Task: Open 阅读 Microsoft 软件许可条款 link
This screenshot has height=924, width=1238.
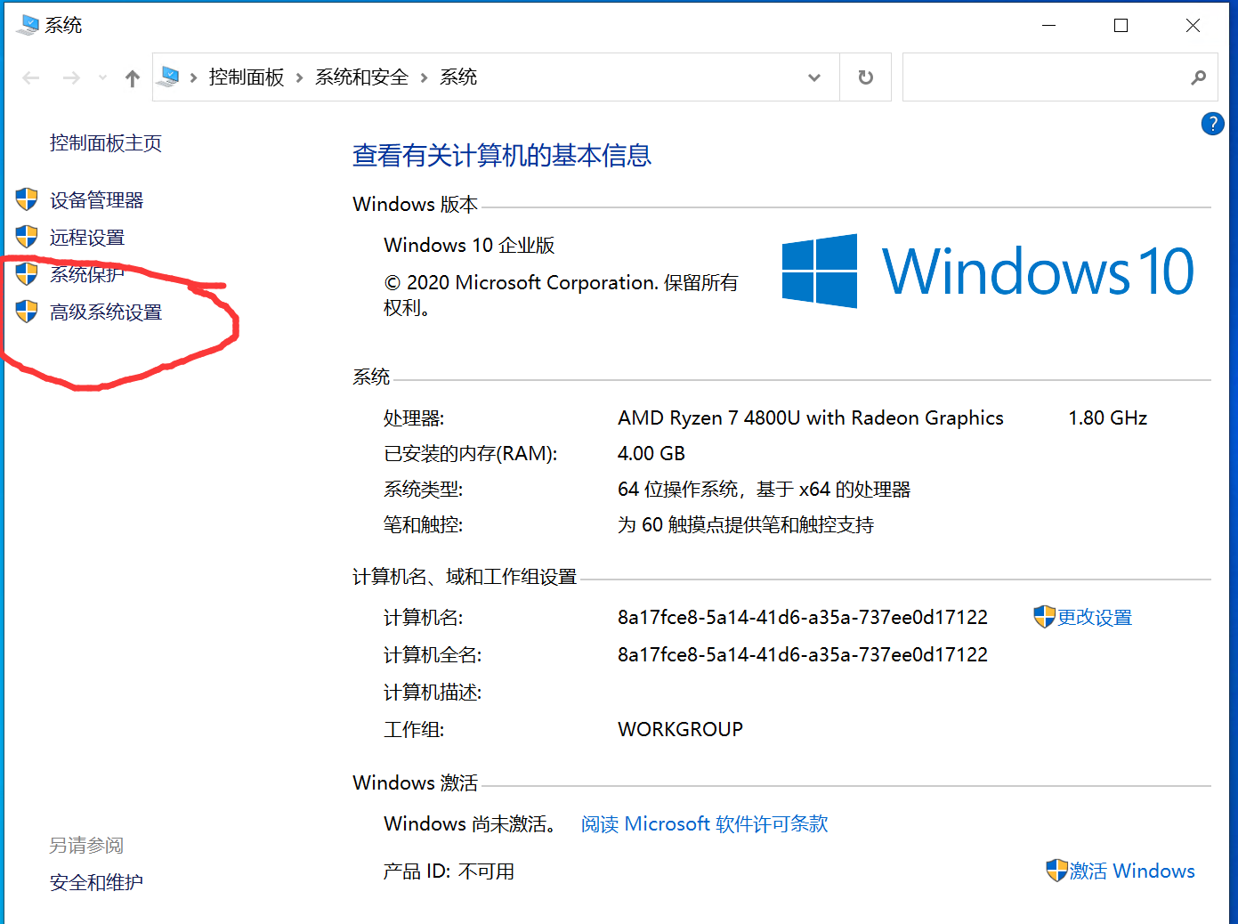Action: [x=705, y=824]
